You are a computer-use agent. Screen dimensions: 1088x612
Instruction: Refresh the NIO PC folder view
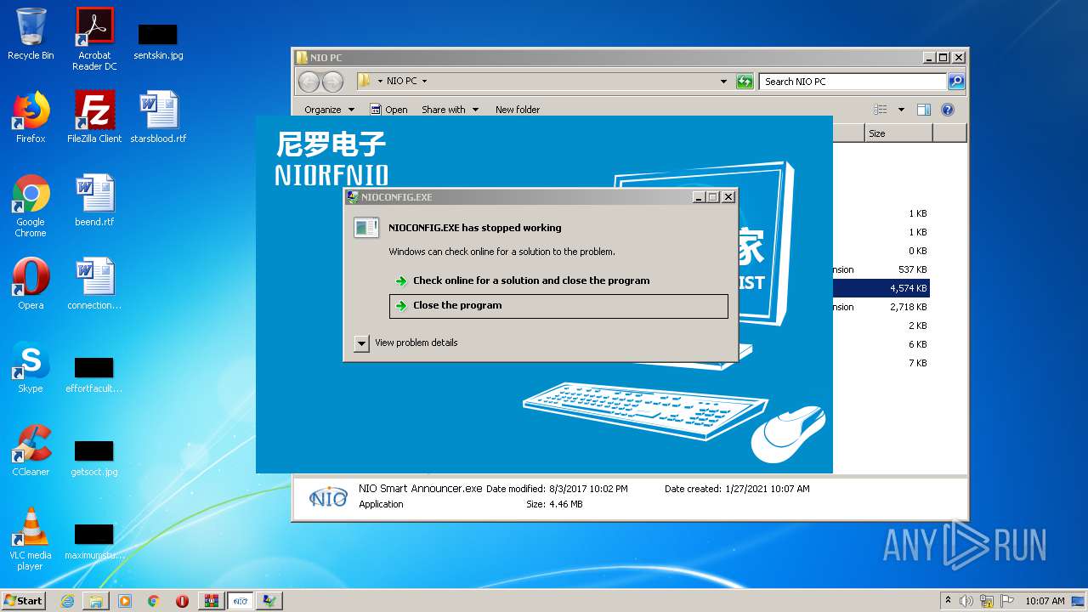pos(745,82)
